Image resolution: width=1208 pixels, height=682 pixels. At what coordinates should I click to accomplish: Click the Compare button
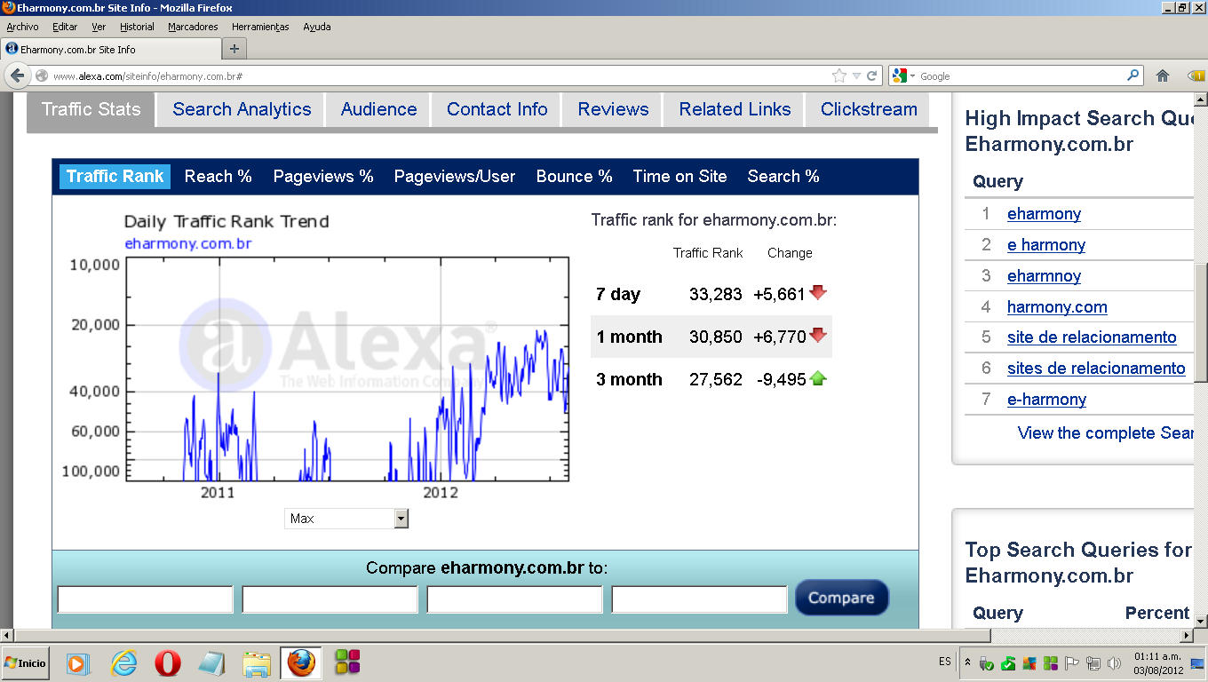pos(841,598)
